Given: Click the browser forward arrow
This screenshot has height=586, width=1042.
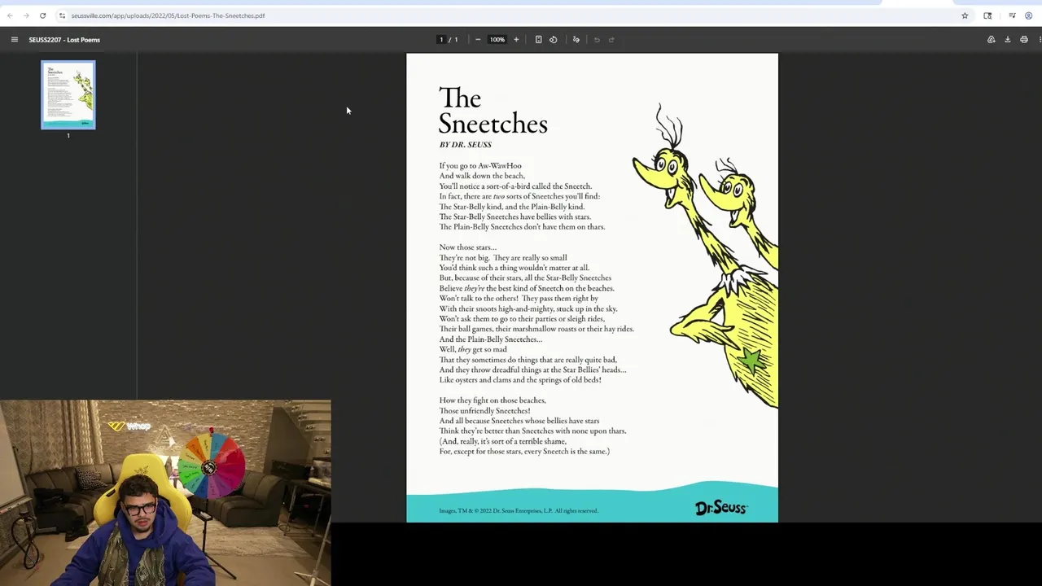Looking at the screenshot, I should [26, 15].
